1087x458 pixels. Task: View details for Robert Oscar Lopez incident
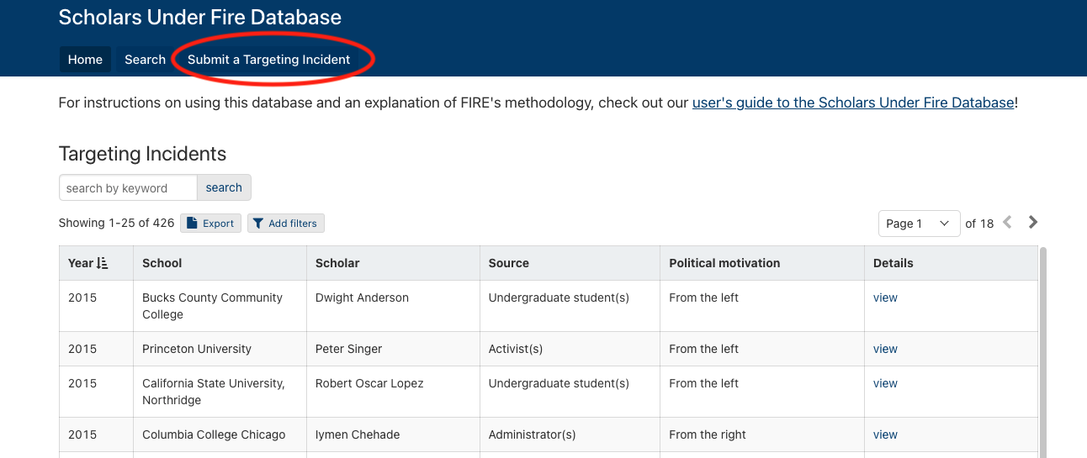885,383
